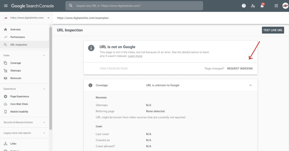This screenshot has height=151, width=289.
Task: Click the Links network icon
Action: tap(5, 144)
